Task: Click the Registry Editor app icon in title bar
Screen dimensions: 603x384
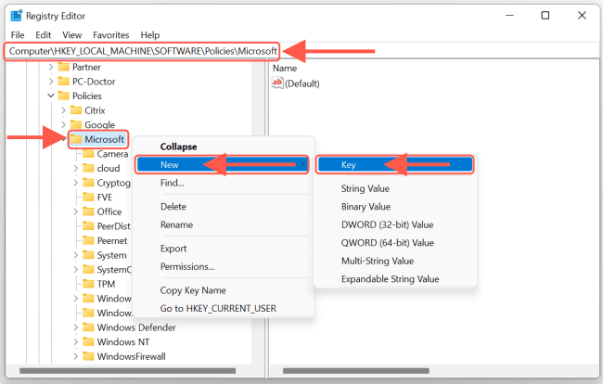Action: [17, 15]
